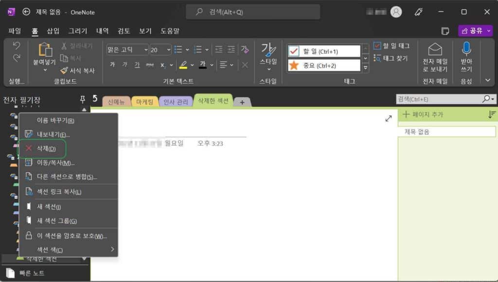Viewport: 498px width, 282px height.
Task: Switch to the 그리기 ribbon tab
Action: [78, 31]
